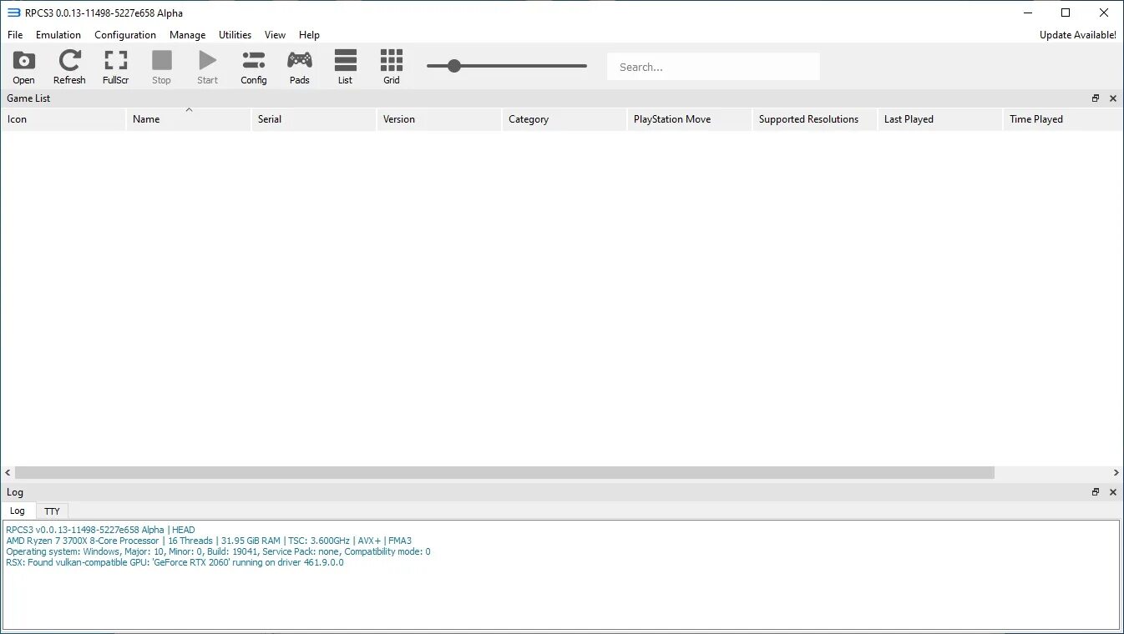Click the Start emulation icon
1124x634 pixels.
tap(207, 67)
